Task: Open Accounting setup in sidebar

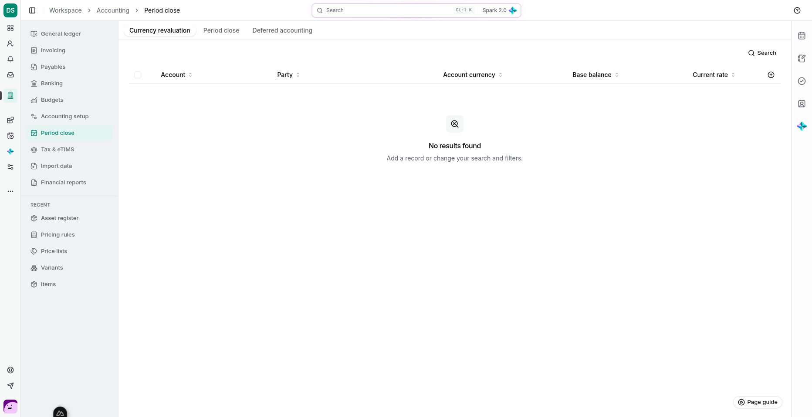Action: 69,117
